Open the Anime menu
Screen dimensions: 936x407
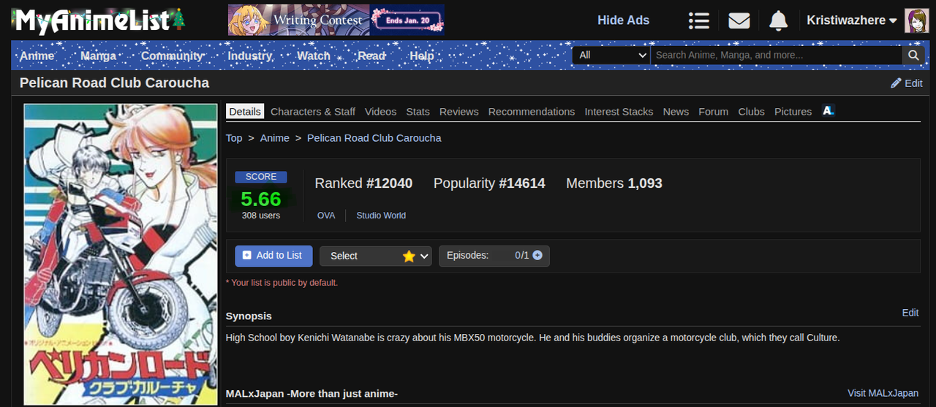click(37, 56)
